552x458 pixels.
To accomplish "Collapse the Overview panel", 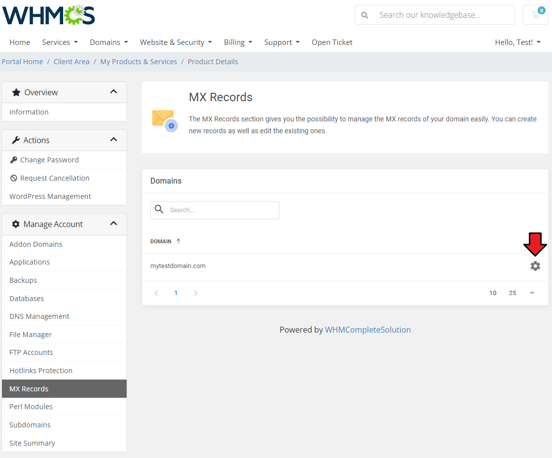I will [113, 92].
